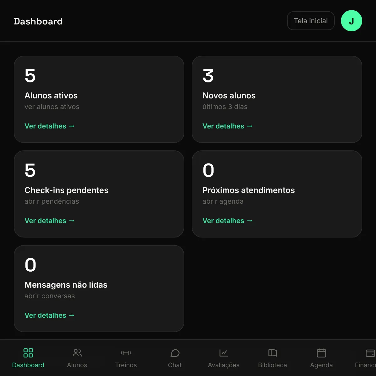The image size is (376, 376).
Task: Select the Alunos people icon
Action: (x=77, y=353)
